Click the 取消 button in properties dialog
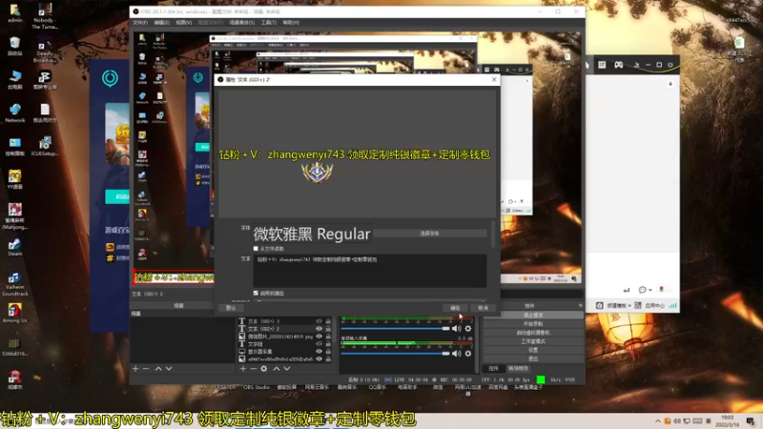The image size is (763, 429). click(483, 308)
